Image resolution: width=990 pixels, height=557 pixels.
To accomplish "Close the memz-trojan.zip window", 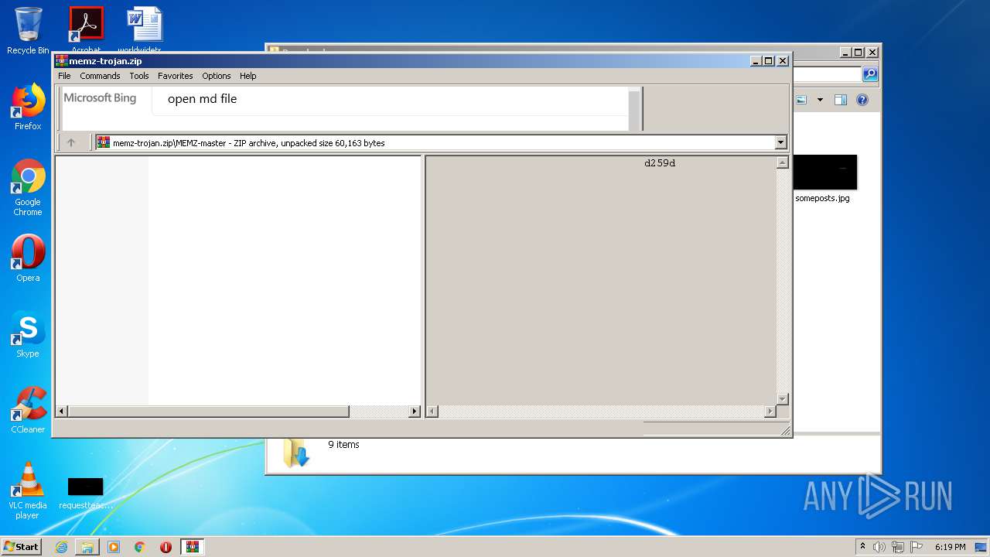I will (782, 61).
